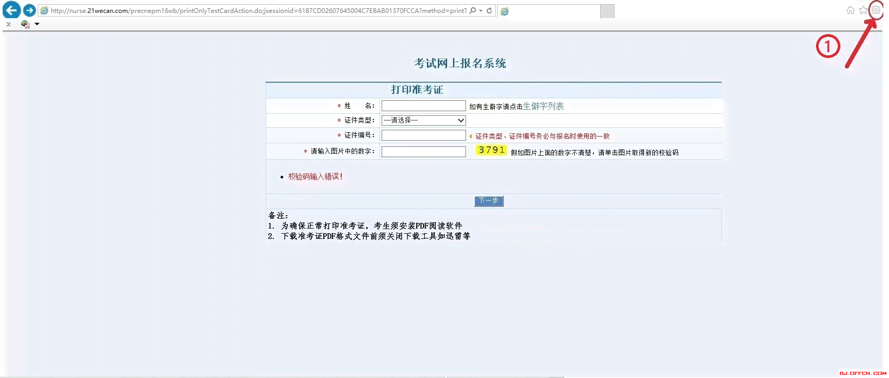Open a new tab with the gray square
This screenshot has height=378, width=889.
(607, 11)
